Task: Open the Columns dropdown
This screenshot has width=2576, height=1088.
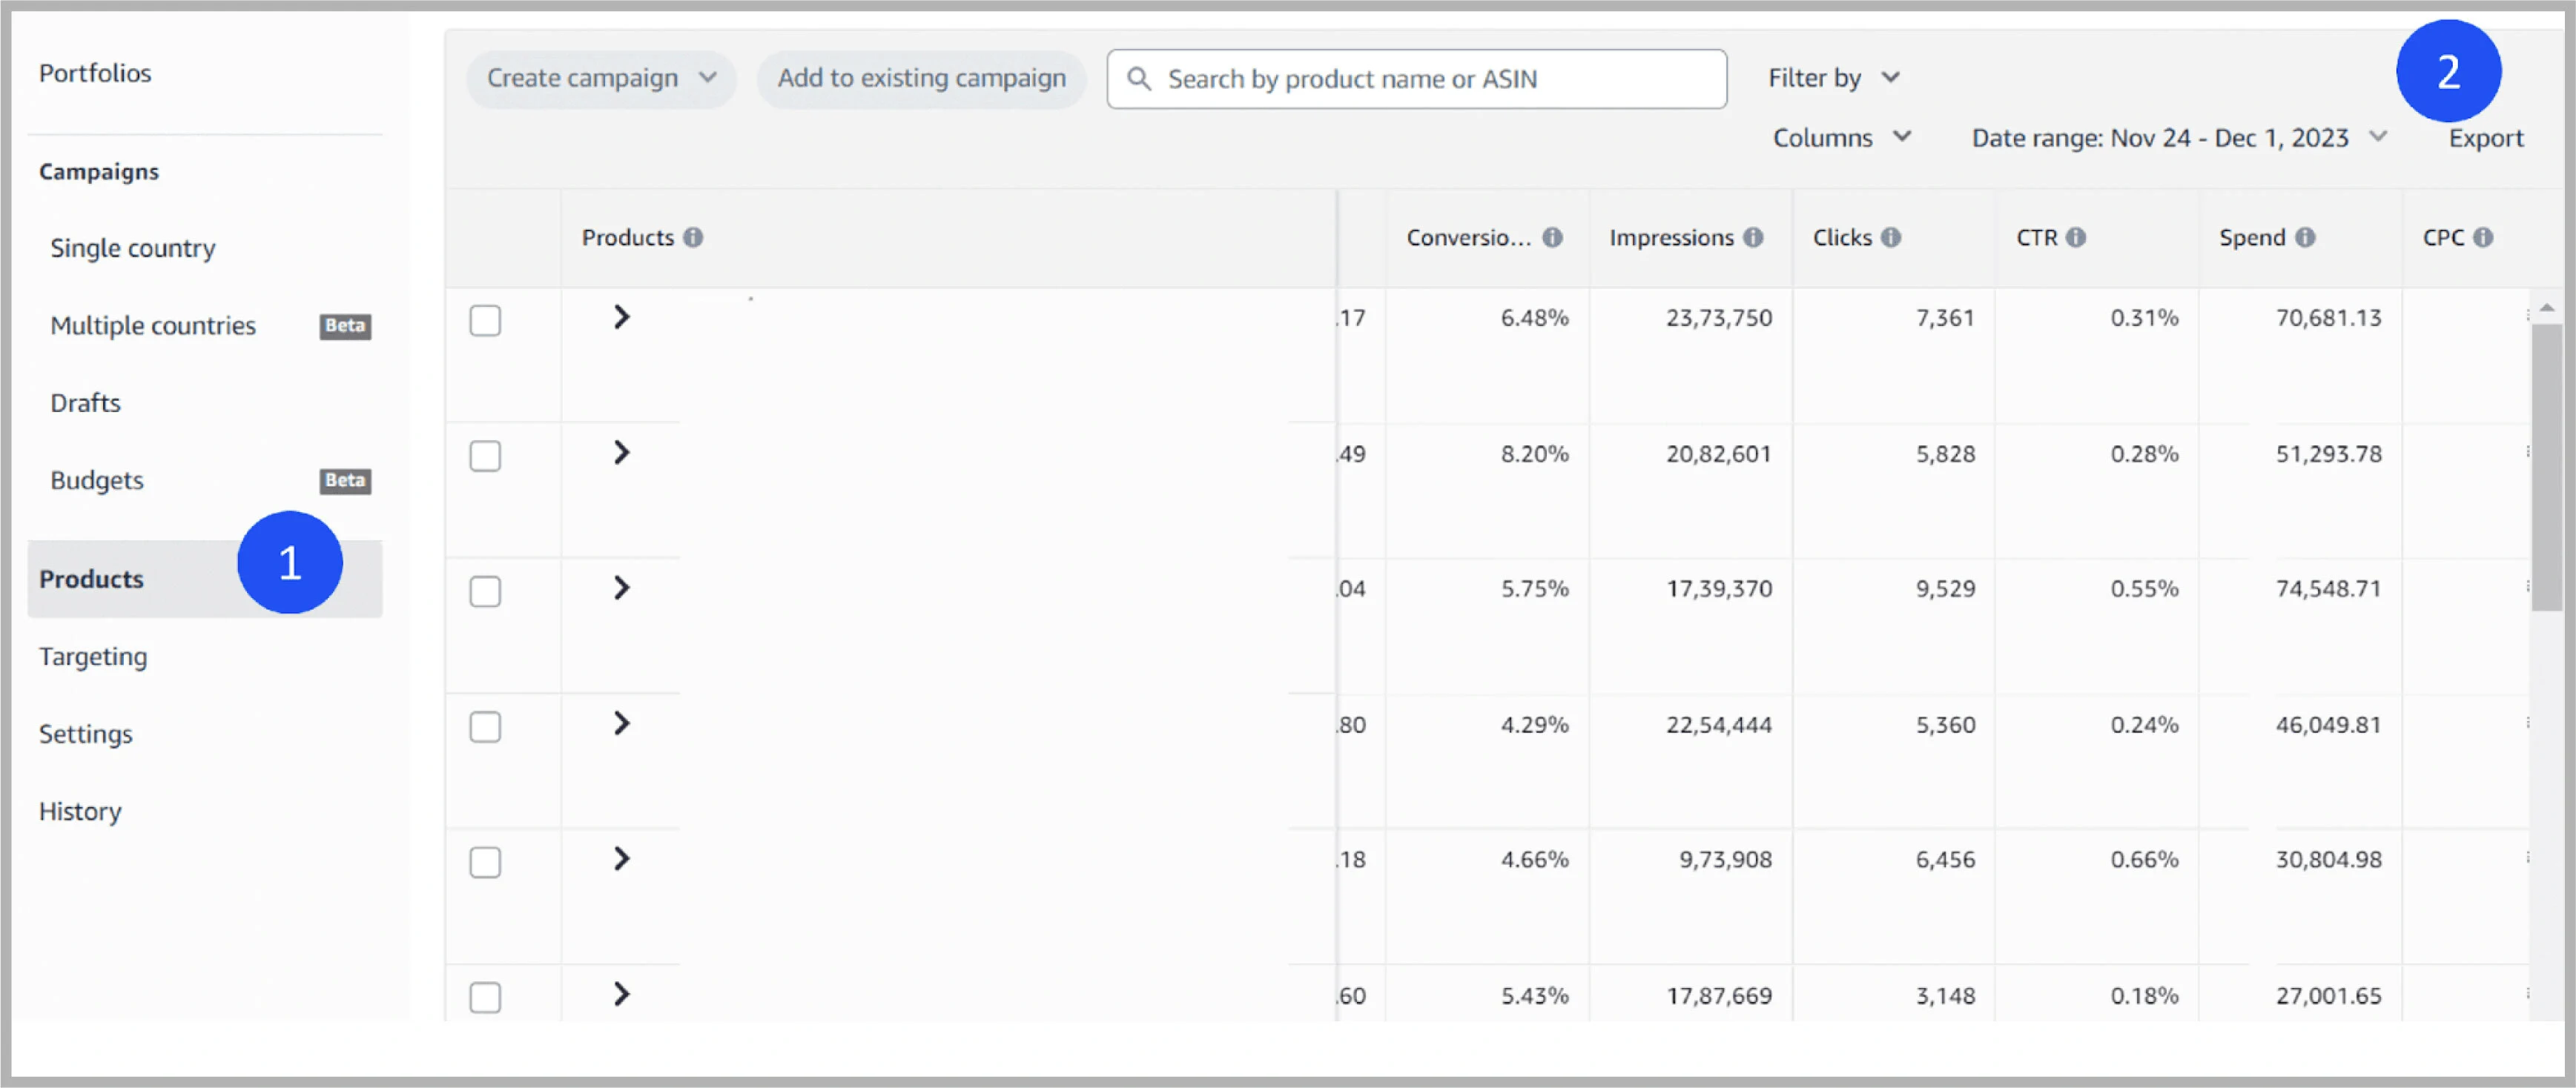Action: (x=1842, y=137)
